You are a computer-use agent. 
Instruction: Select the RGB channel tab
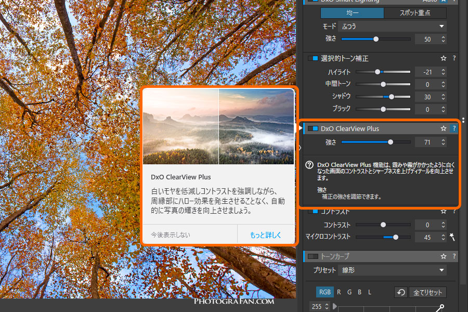324,292
